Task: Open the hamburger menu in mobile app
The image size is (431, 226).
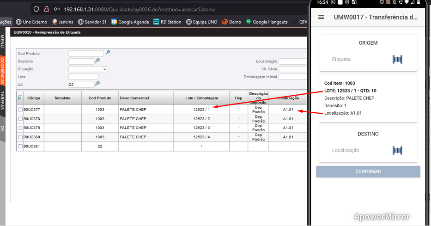Action: (x=321, y=18)
